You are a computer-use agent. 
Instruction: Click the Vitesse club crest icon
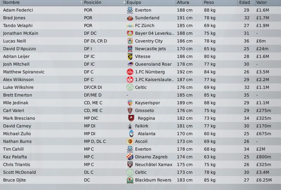coord(130,56)
